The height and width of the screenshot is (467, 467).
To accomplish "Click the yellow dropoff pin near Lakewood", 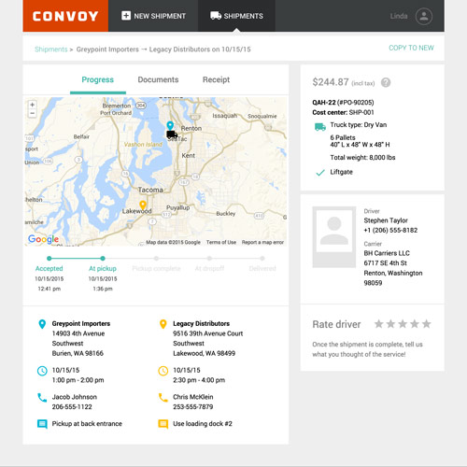I will [x=143, y=205].
